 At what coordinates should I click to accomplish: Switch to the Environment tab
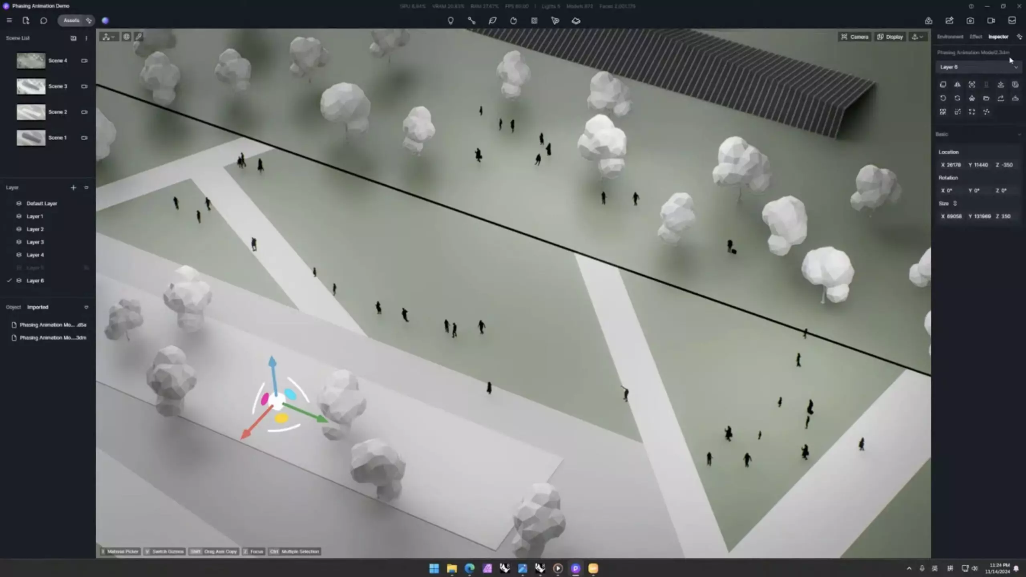pyautogui.click(x=950, y=37)
